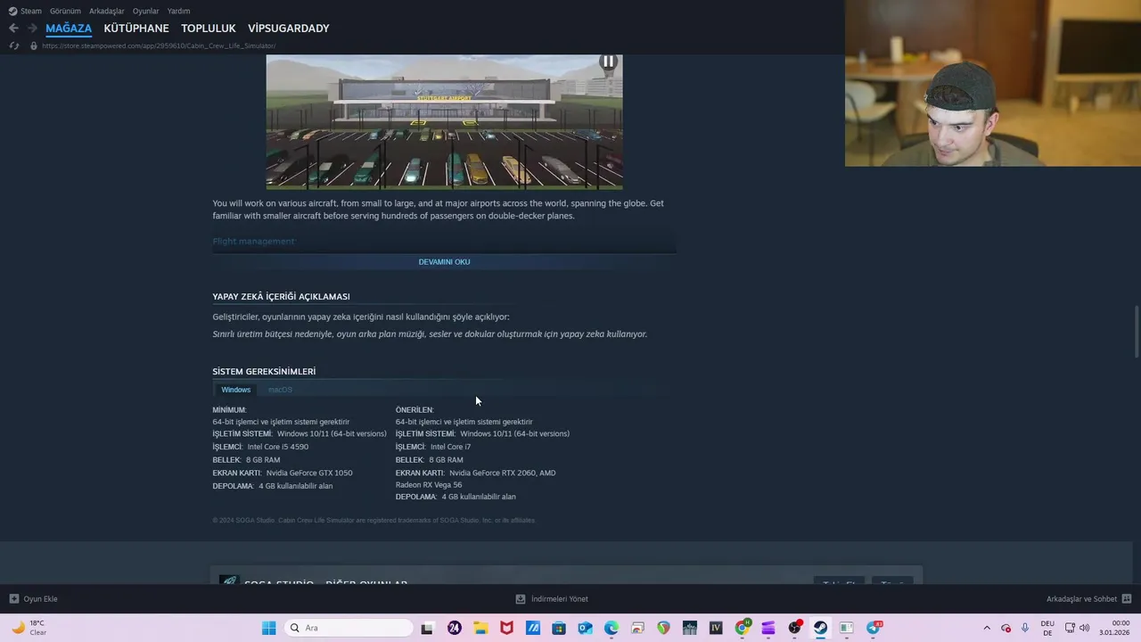Open the Steam menu
The image size is (1141, 642).
click(25, 11)
